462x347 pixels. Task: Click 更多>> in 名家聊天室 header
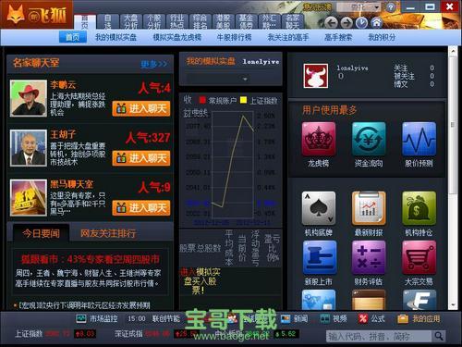point(154,64)
